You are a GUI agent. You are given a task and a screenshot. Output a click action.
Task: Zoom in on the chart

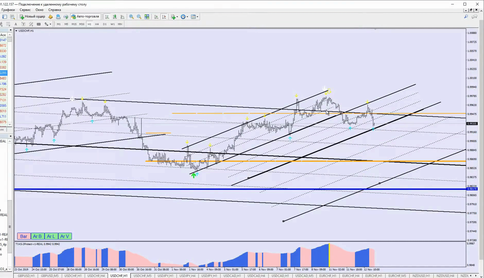(131, 17)
